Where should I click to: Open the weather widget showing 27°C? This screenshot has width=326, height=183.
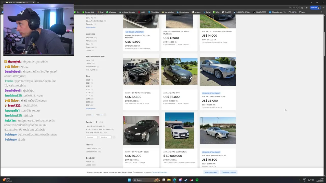tap(8, 180)
